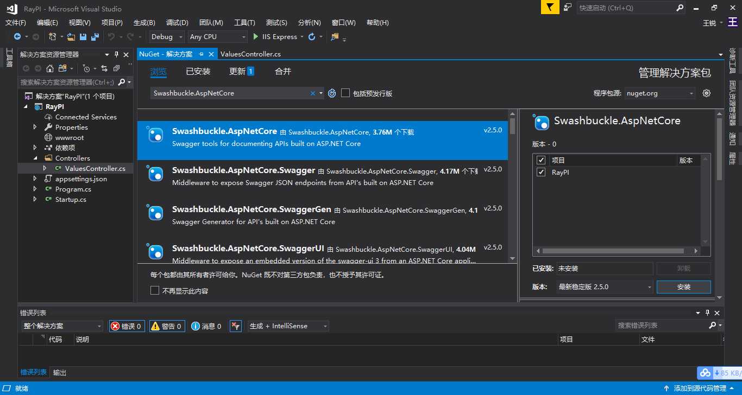Click the find-in-files icon after refresh
Screen dimensions: 742x395
click(x=335, y=37)
